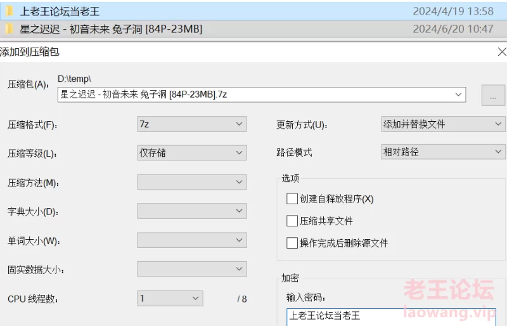Click the 压缩包(A) label
The image size is (507, 326).
pyautogui.click(x=29, y=84)
